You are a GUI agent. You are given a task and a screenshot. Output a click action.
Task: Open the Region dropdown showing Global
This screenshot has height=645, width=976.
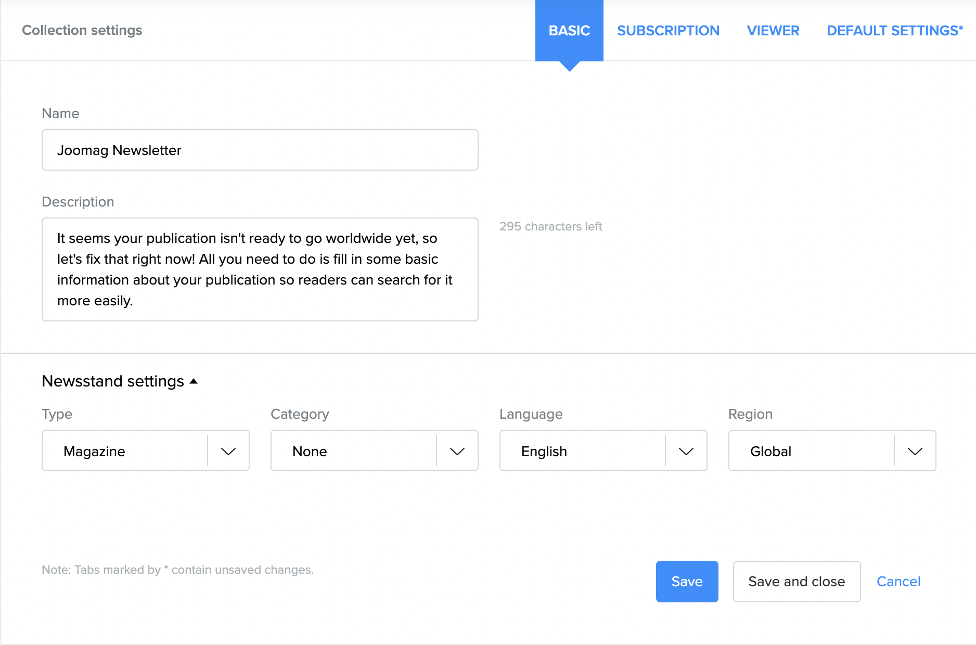coord(812,451)
